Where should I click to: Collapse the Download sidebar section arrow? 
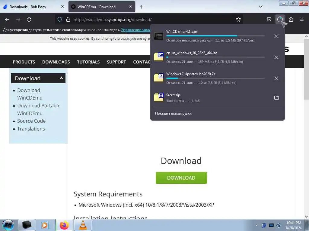click(x=61, y=78)
